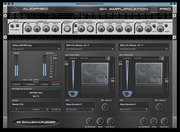Viewport: 180px width, 132px height.
Task: Open the first Mic Model dropdown
Action: coord(80,109)
